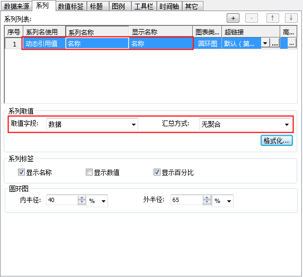Increase inner radius (内半径) with stepper up
303x277 pixels.
coord(82,198)
